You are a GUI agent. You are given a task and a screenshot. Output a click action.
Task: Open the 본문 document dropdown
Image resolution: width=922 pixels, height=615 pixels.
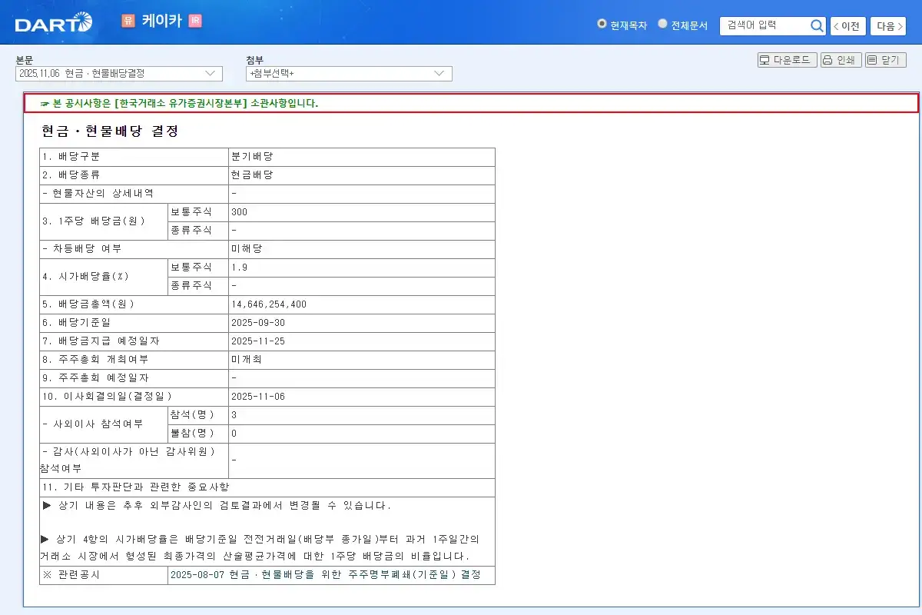pos(119,74)
